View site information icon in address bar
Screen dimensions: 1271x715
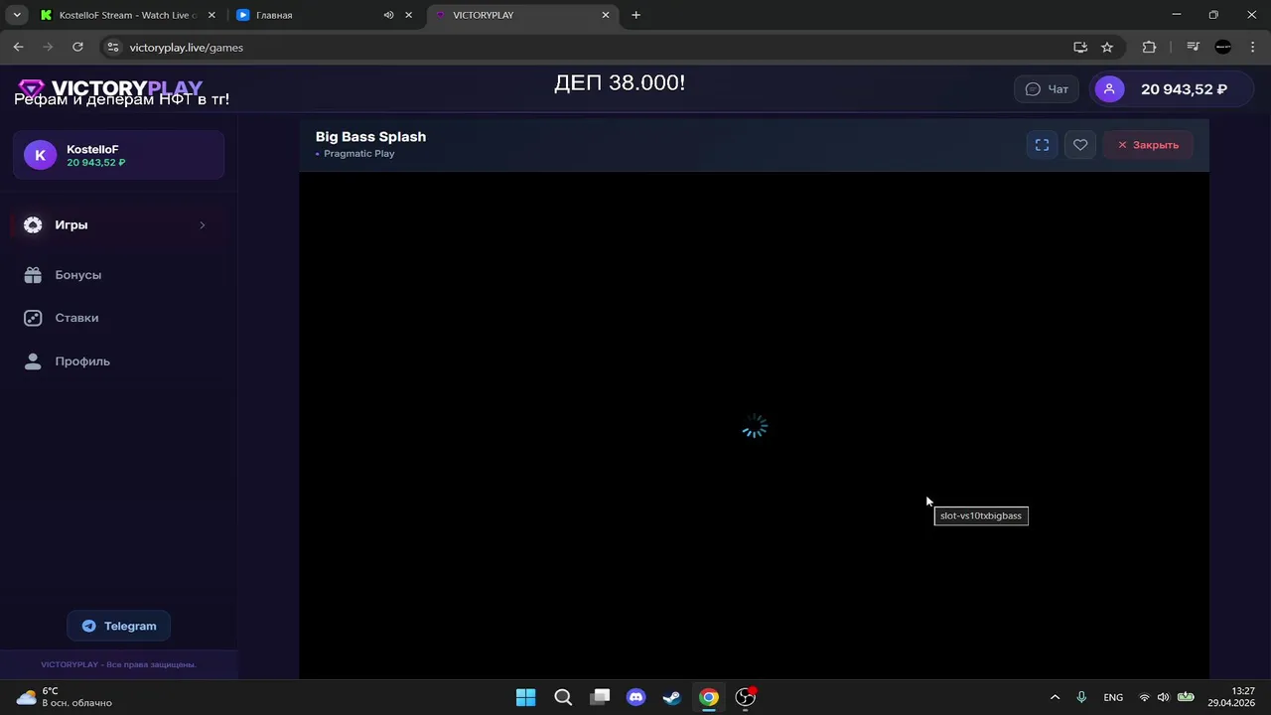[112, 47]
